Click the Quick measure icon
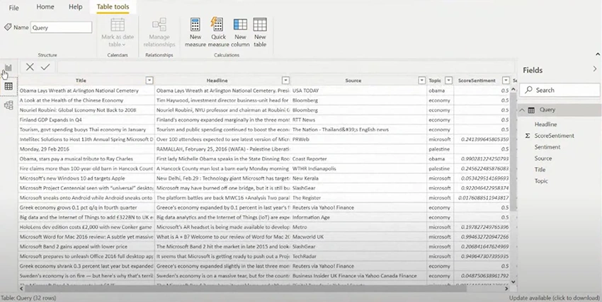The image size is (602, 302). pyautogui.click(x=217, y=24)
